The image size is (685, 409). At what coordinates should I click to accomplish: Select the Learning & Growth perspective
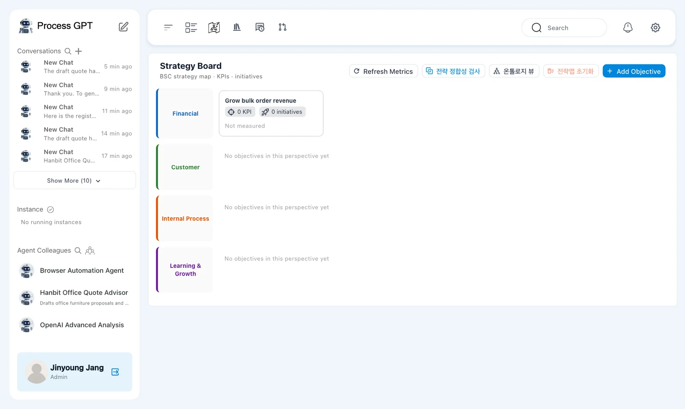(x=185, y=270)
